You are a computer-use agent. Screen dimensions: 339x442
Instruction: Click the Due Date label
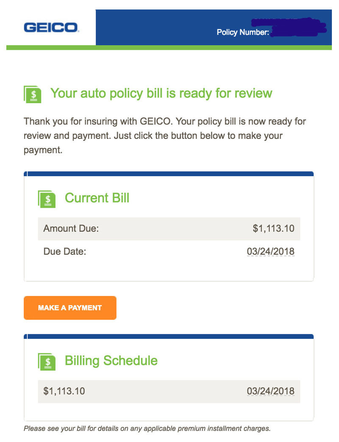click(64, 252)
